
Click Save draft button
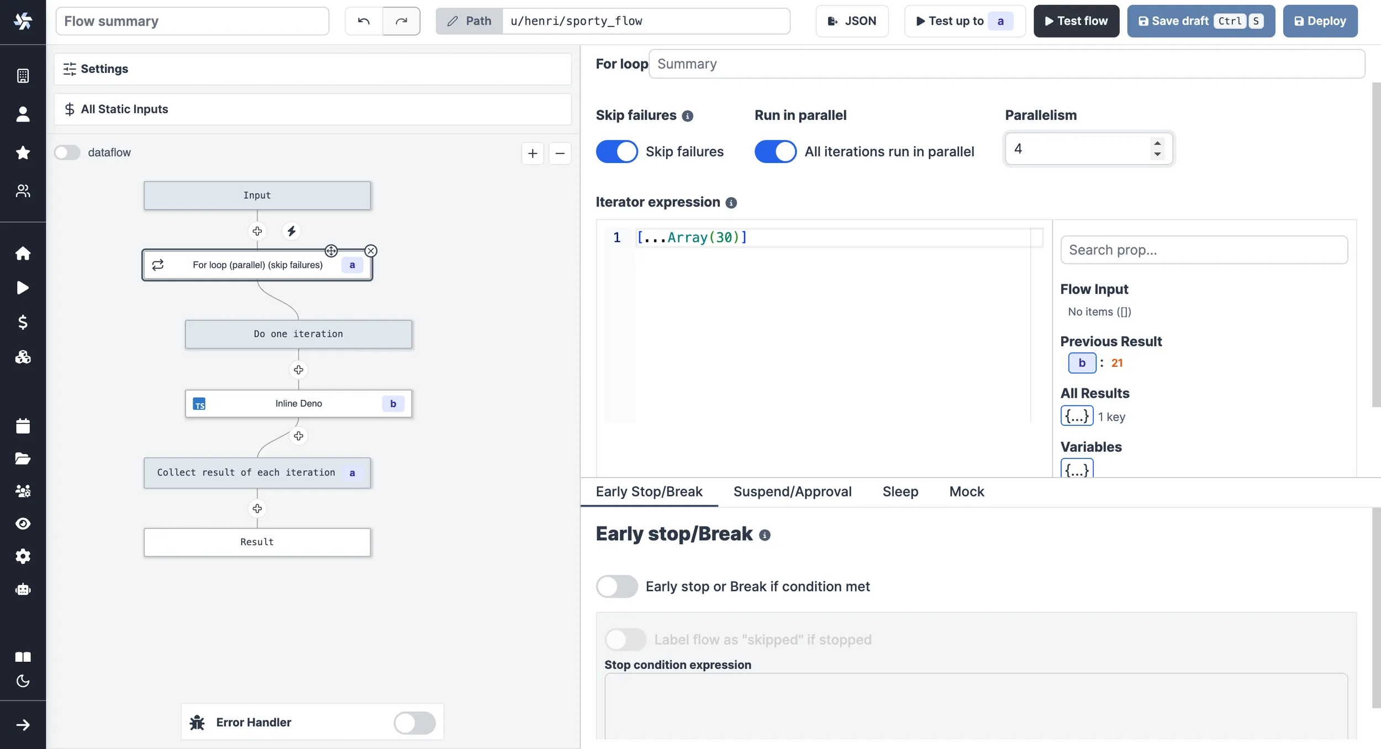(x=1201, y=20)
